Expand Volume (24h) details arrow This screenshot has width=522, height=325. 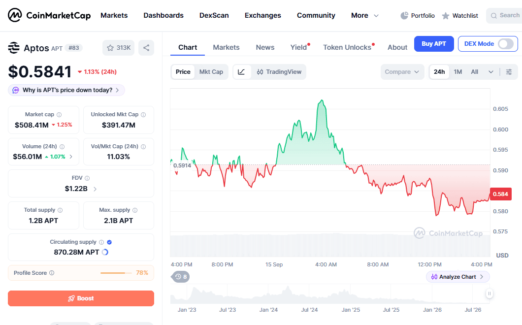point(71,157)
